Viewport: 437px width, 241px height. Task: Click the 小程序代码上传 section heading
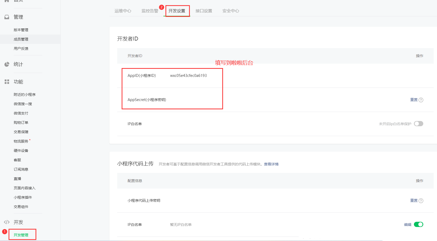pyautogui.click(x=135, y=164)
